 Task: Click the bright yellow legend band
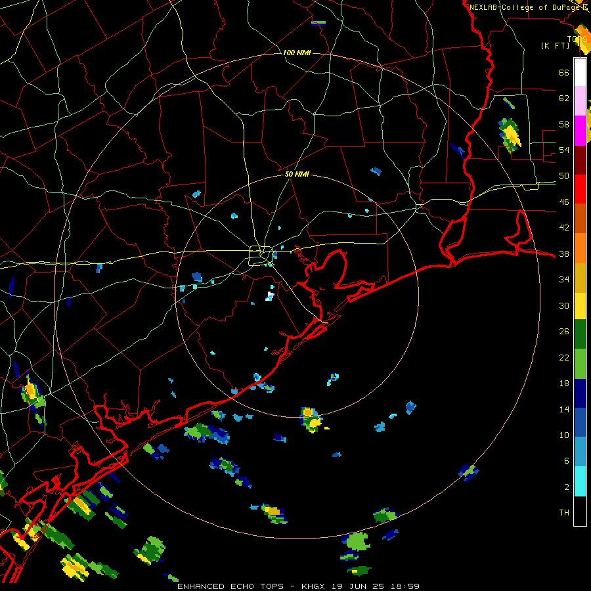click(x=580, y=305)
